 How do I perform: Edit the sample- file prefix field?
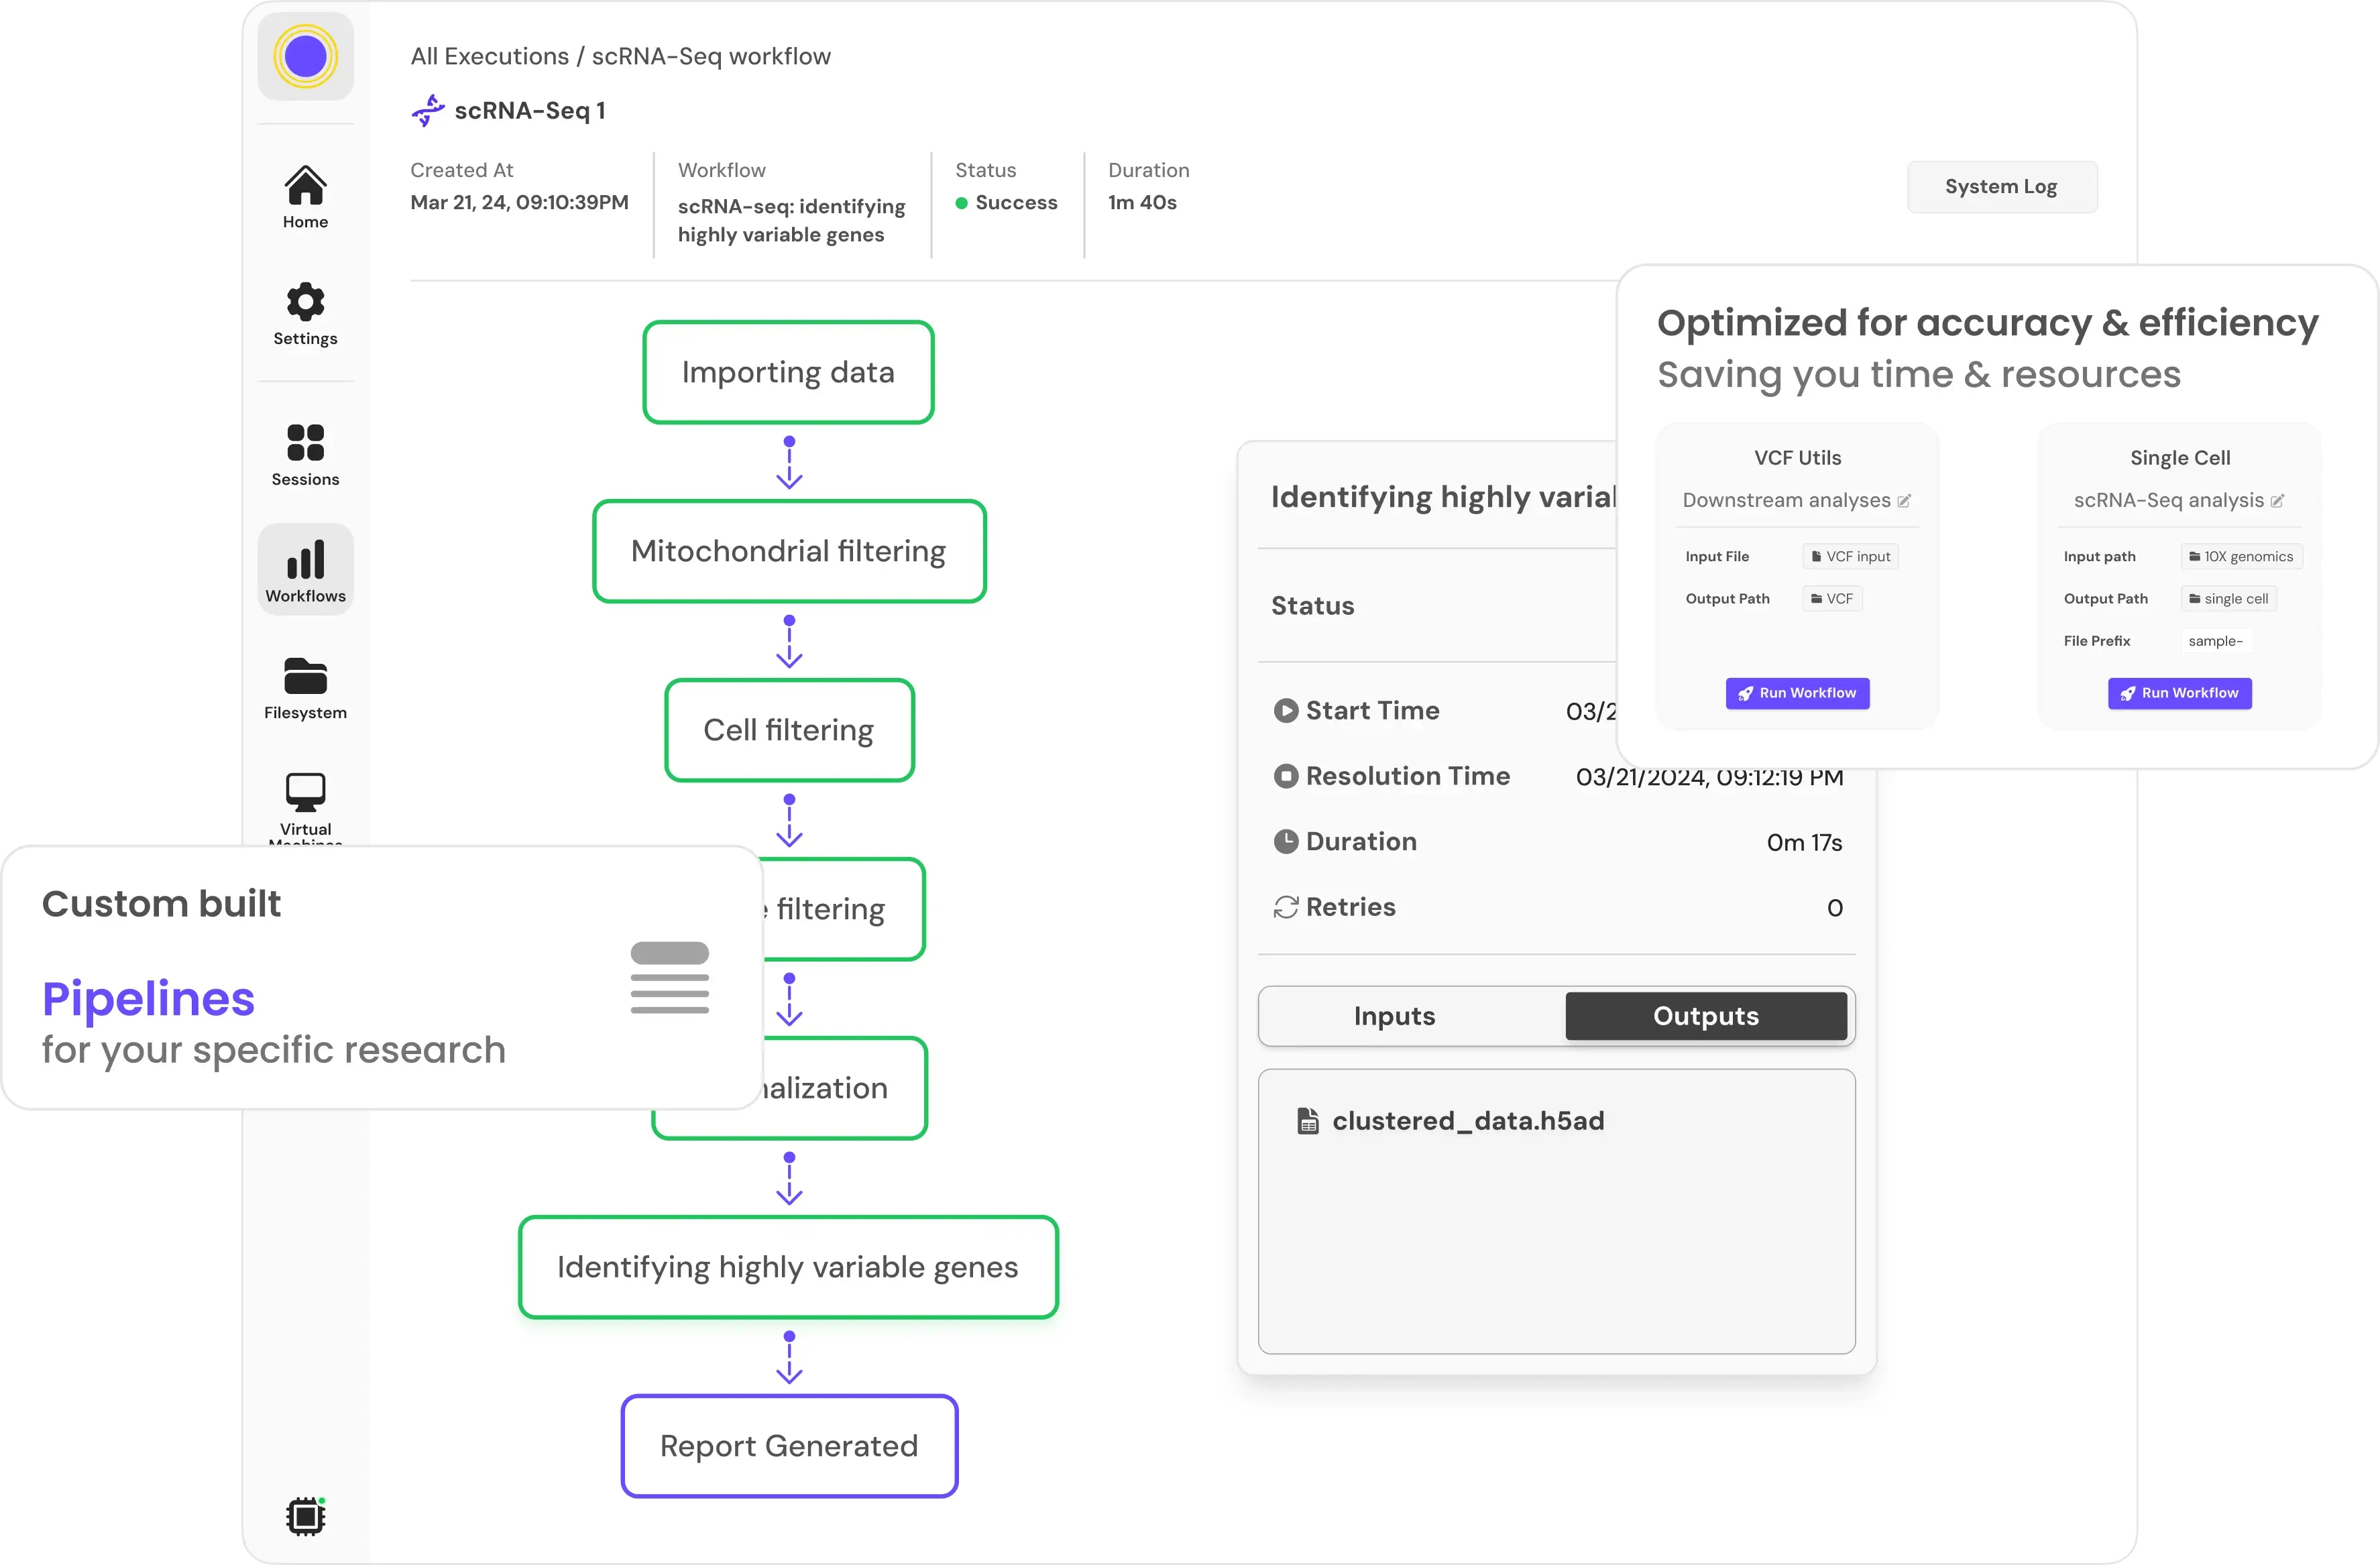pos(2215,641)
